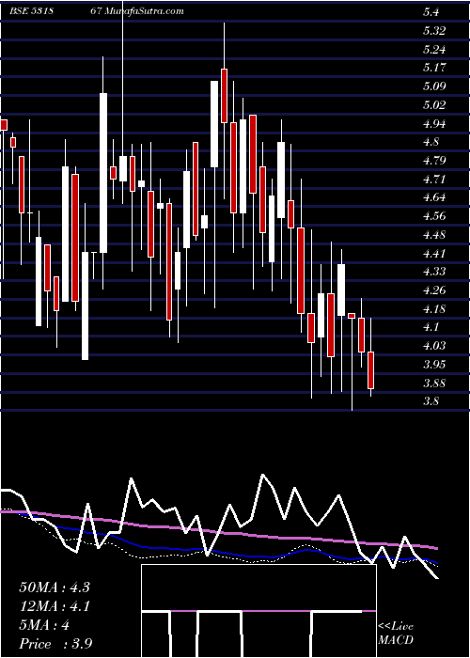Click the price label 4.56
This screenshot has width=470, height=658.
pos(434,216)
